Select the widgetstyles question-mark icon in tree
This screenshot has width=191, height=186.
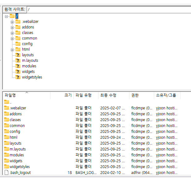click(18, 77)
